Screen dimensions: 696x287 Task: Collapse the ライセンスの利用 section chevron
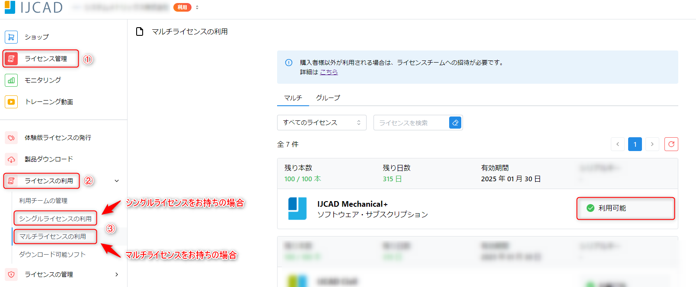coord(117,181)
